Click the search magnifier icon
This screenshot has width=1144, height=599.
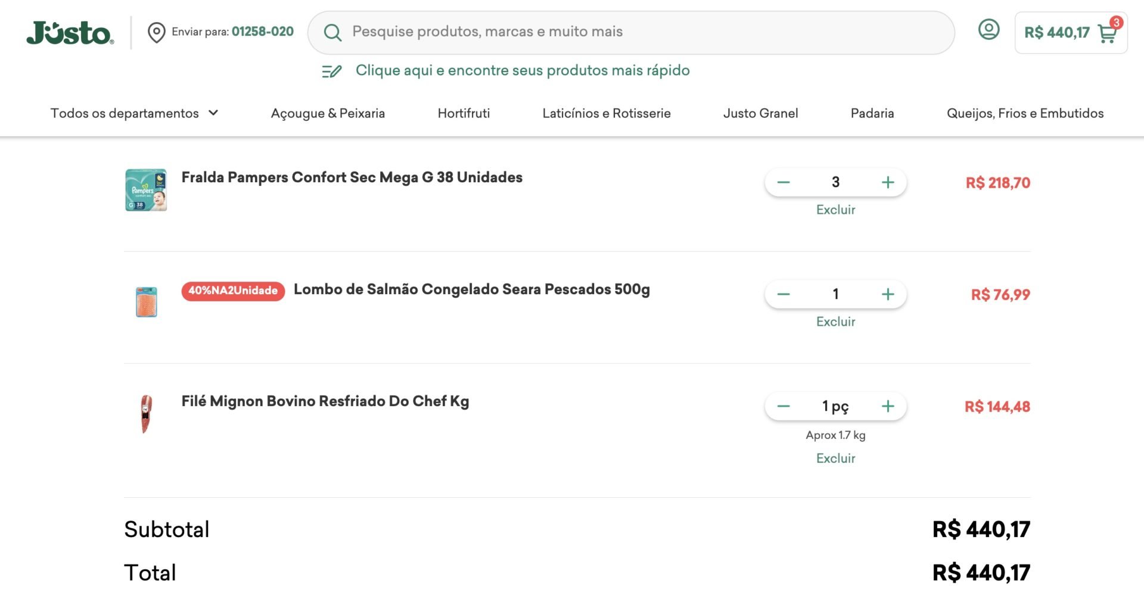(x=332, y=32)
